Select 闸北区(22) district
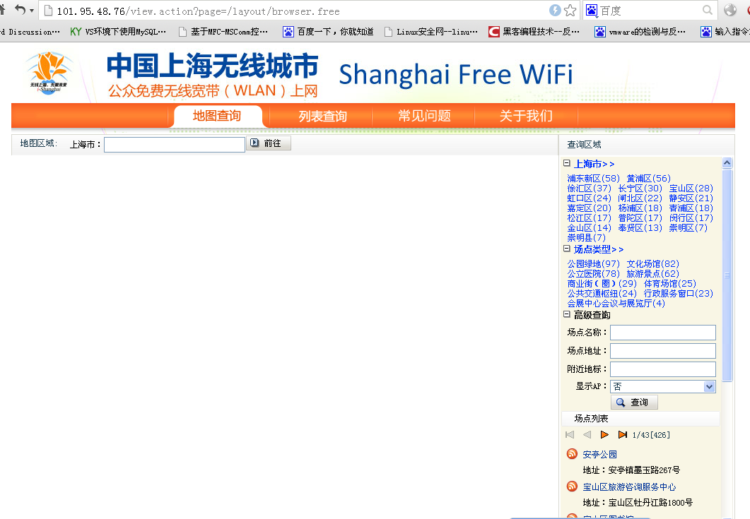This screenshot has height=519, width=750. pos(640,198)
